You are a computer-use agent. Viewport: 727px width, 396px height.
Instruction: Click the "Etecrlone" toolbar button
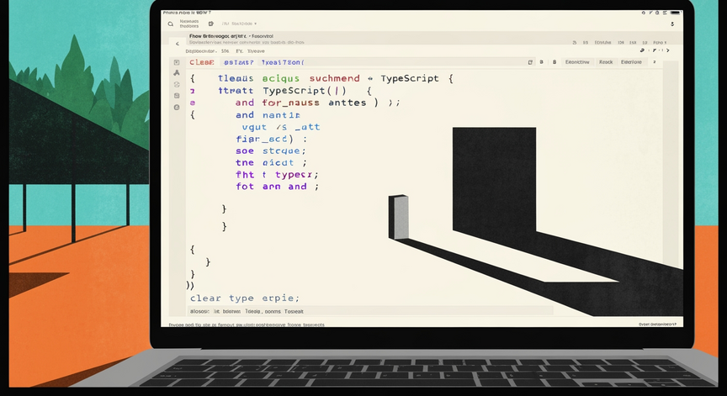point(631,62)
